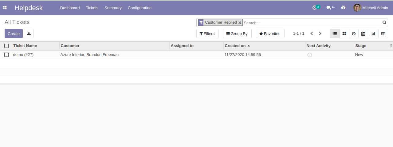The width and height of the screenshot is (393, 147).
Task: Click Mitchell Admin avatar picture
Action: coord(357,8)
